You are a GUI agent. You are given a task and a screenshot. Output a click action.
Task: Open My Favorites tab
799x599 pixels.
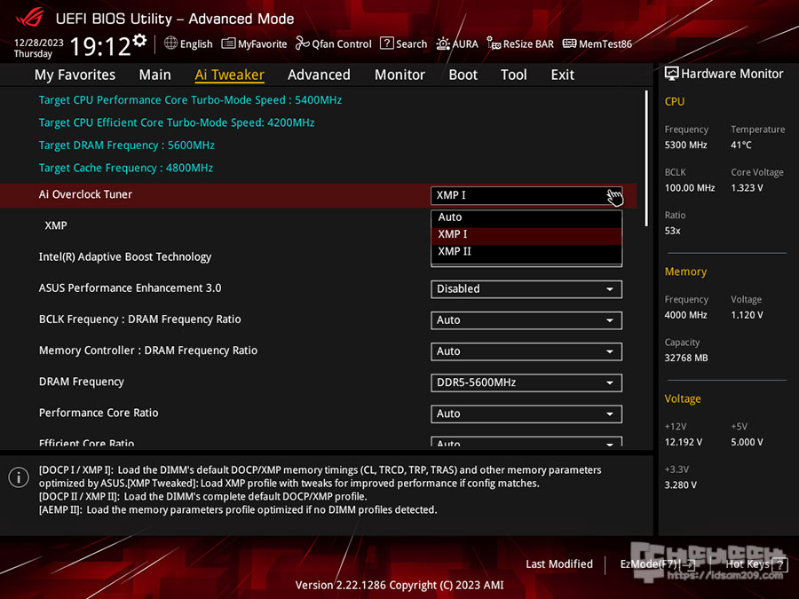(x=75, y=75)
